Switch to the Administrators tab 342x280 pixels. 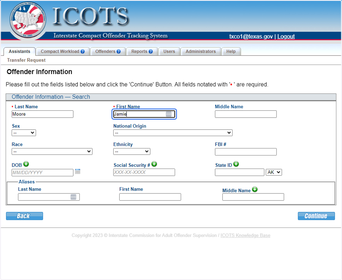201,52
